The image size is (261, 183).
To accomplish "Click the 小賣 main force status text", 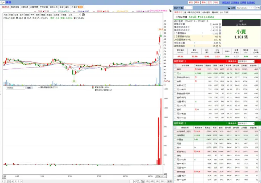I will pyautogui.click(x=241, y=32).
